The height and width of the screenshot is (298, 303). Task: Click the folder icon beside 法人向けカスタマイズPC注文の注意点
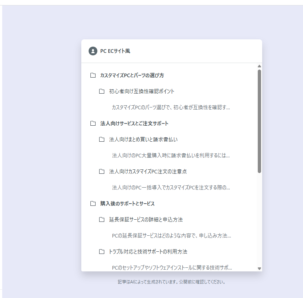(x=102, y=171)
